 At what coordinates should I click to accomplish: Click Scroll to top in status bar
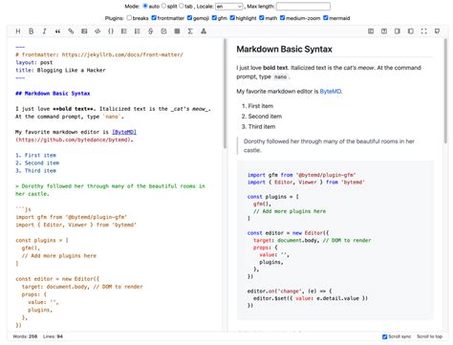click(429, 336)
